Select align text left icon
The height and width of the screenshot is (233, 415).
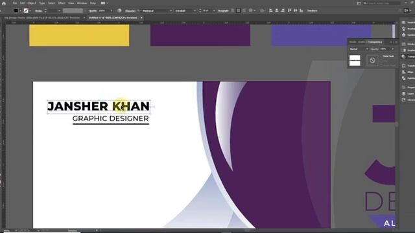click(x=233, y=10)
